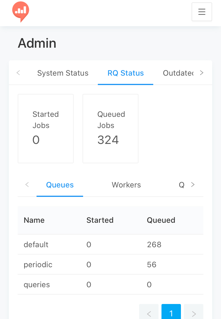Screen dimensions: 221x319
Task: Click the right arrow of admin tabs
Action: click(x=202, y=73)
